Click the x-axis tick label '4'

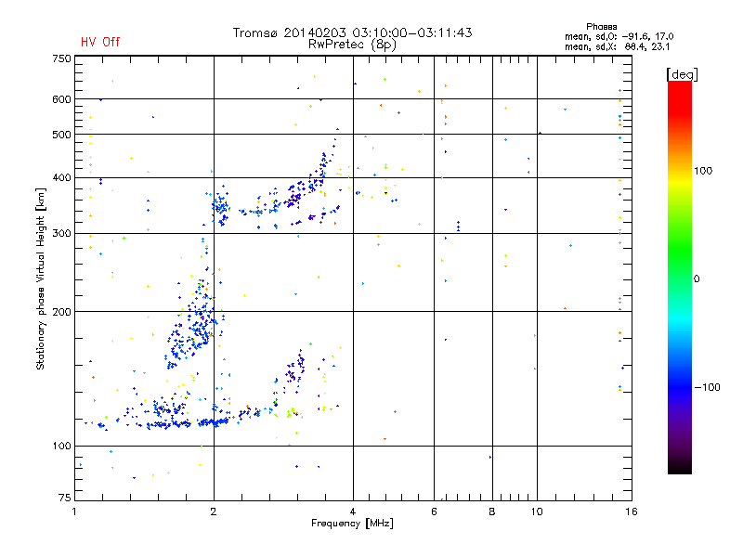tap(353, 512)
